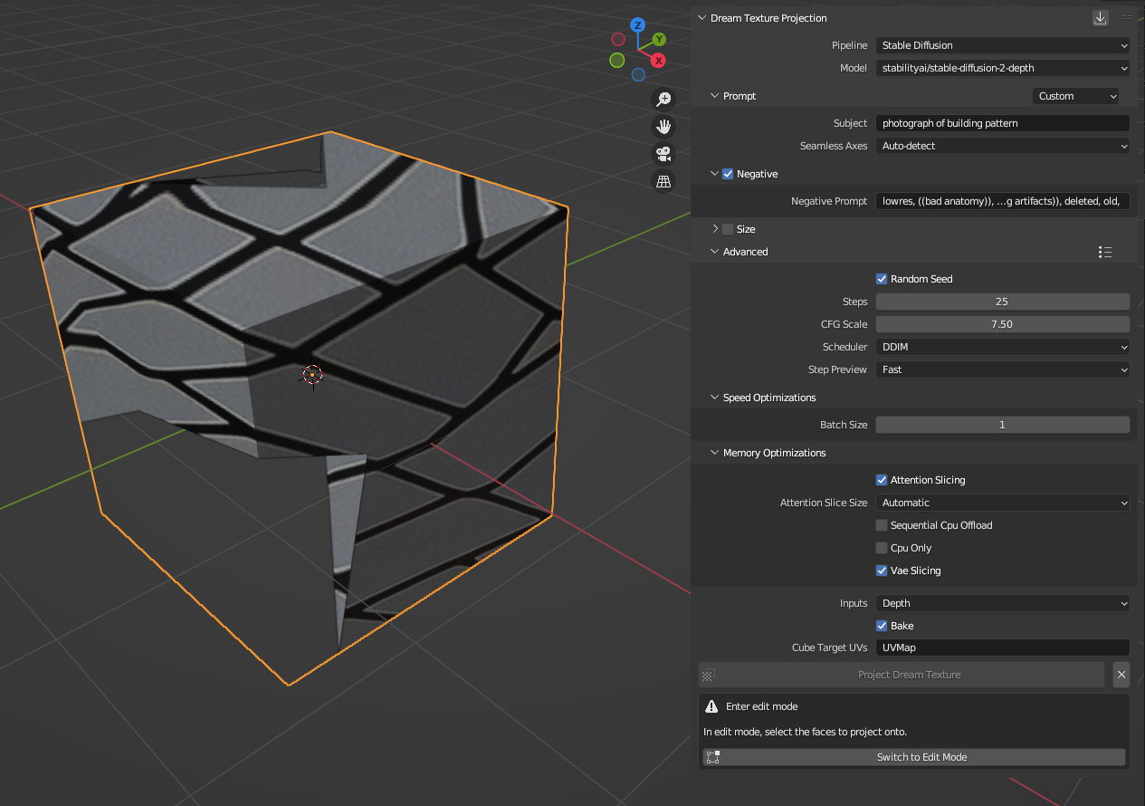The height and width of the screenshot is (806, 1145).
Task: Click the 3D cursor at cube center
Action: (x=312, y=374)
